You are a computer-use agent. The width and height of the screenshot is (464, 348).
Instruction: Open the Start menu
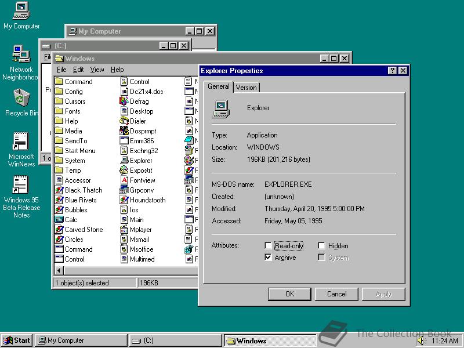[17, 340]
